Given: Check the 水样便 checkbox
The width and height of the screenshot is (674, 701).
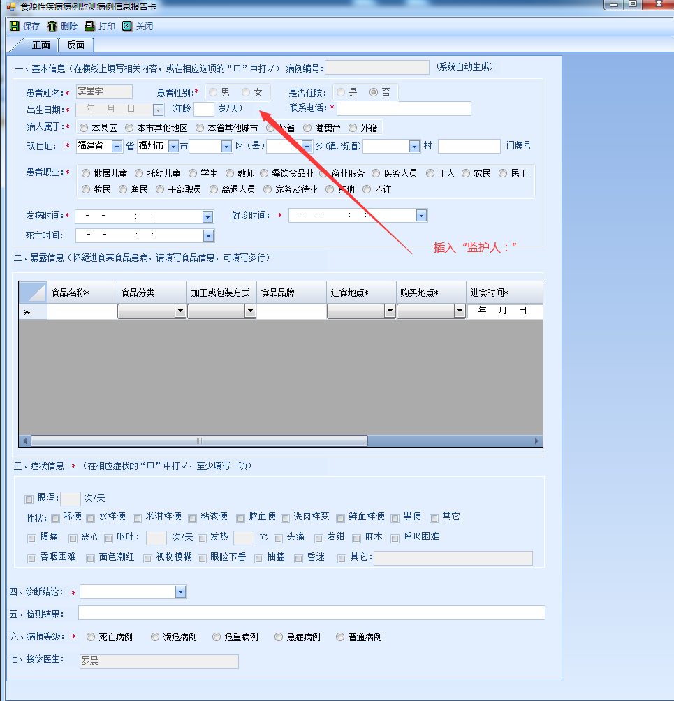Looking at the screenshot, I should pyautogui.click(x=90, y=519).
